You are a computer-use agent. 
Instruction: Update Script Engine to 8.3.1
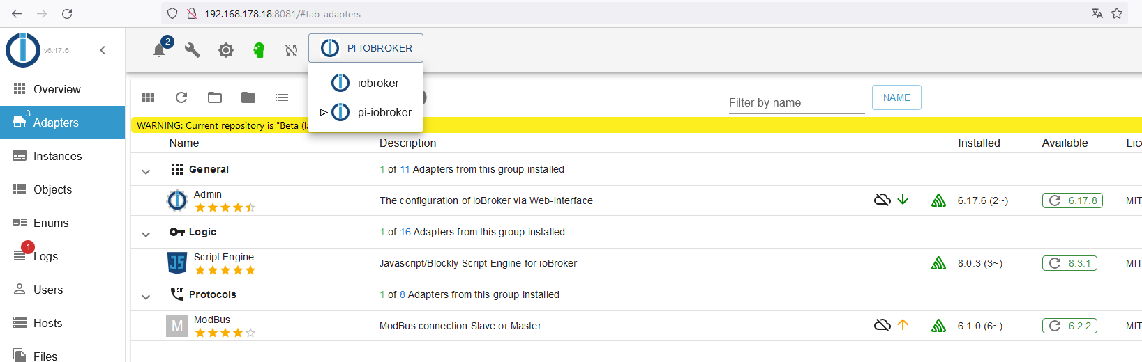click(x=1069, y=263)
